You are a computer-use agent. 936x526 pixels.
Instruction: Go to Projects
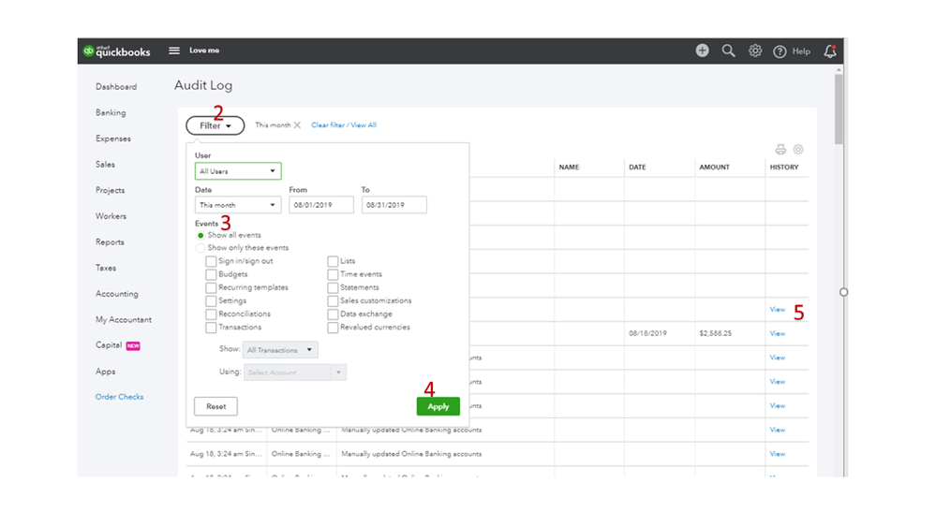click(110, 190)
